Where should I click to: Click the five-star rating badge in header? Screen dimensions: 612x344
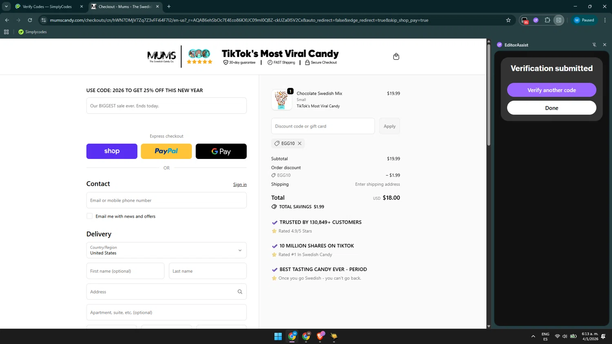coord(200,62)
